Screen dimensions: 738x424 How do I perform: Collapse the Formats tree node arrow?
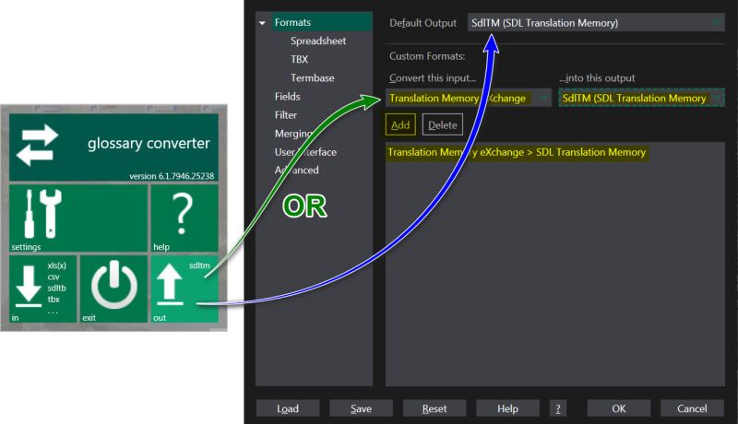(x=262, y=22)
